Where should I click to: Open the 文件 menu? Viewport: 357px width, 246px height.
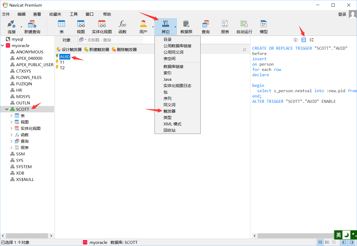[x=6, y=14]
